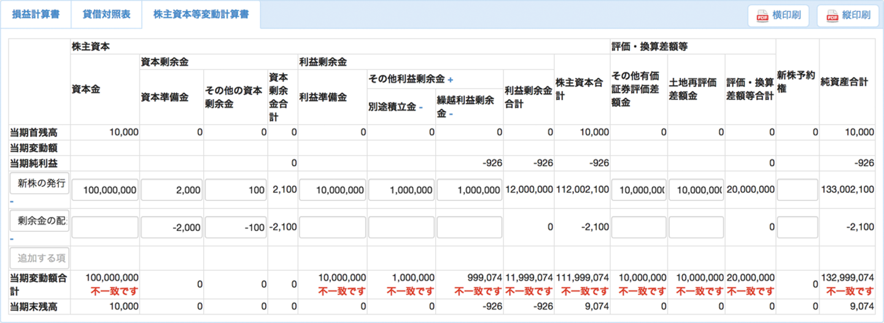Click 9,074 in 株主資本合計 当期末残高

click(597, 306)
